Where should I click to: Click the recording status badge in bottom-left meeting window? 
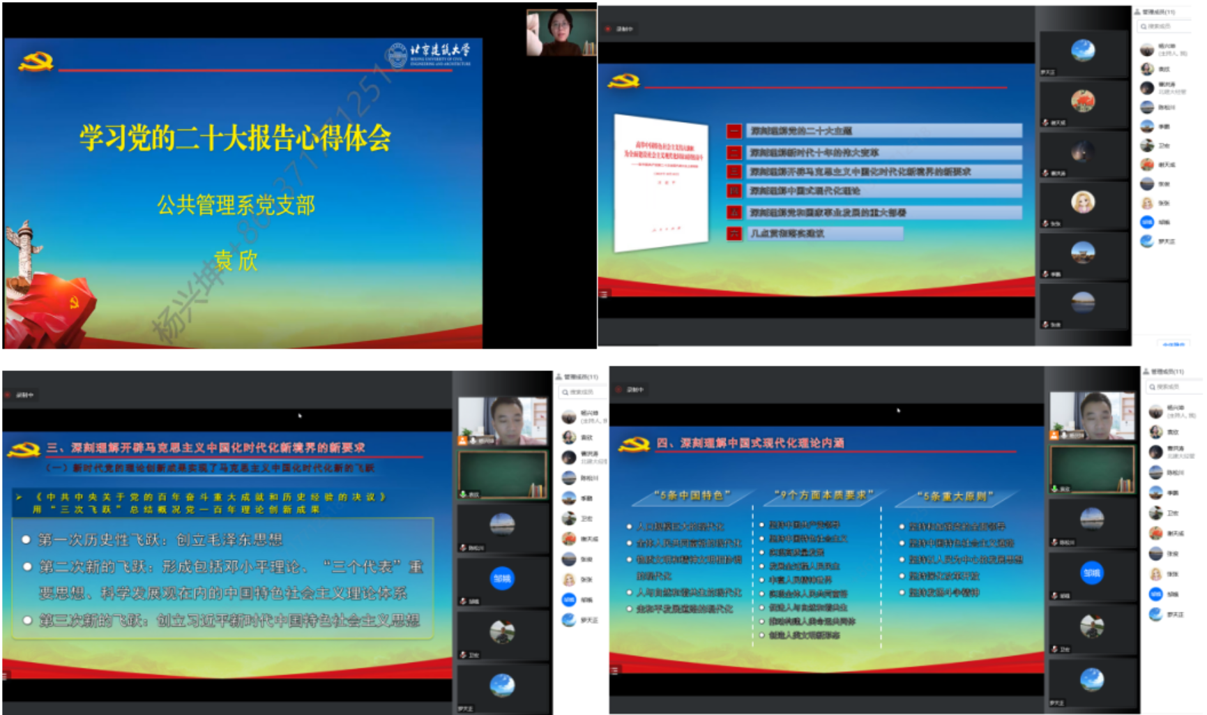21,395
